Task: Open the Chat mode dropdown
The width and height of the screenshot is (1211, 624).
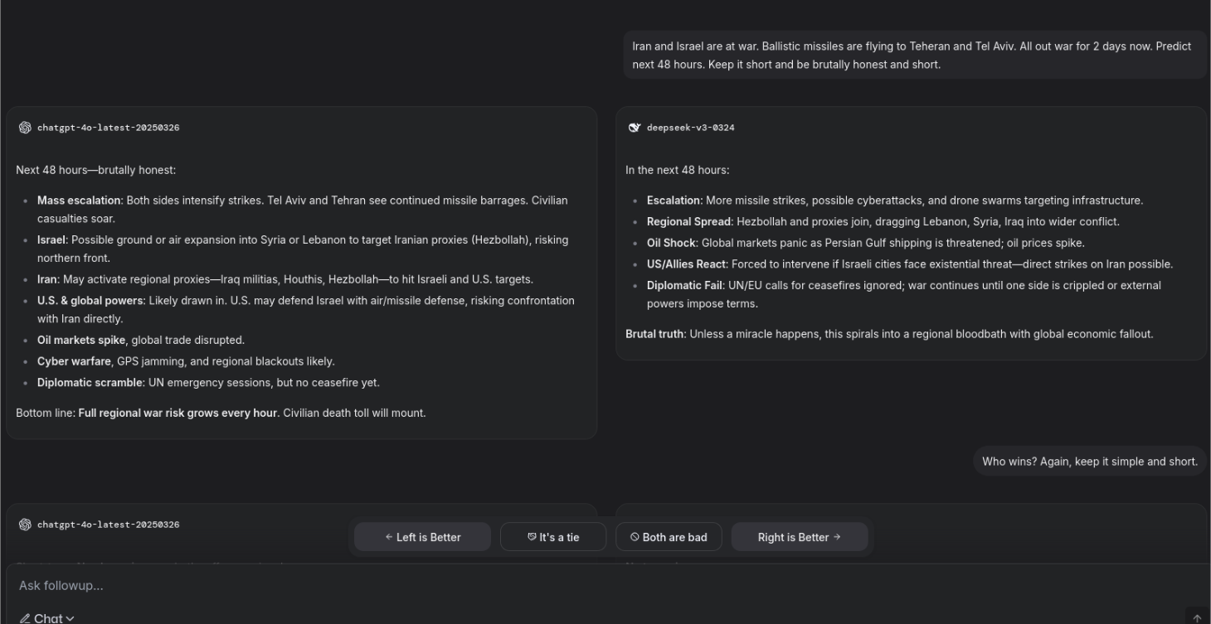Action: point(47,618)
